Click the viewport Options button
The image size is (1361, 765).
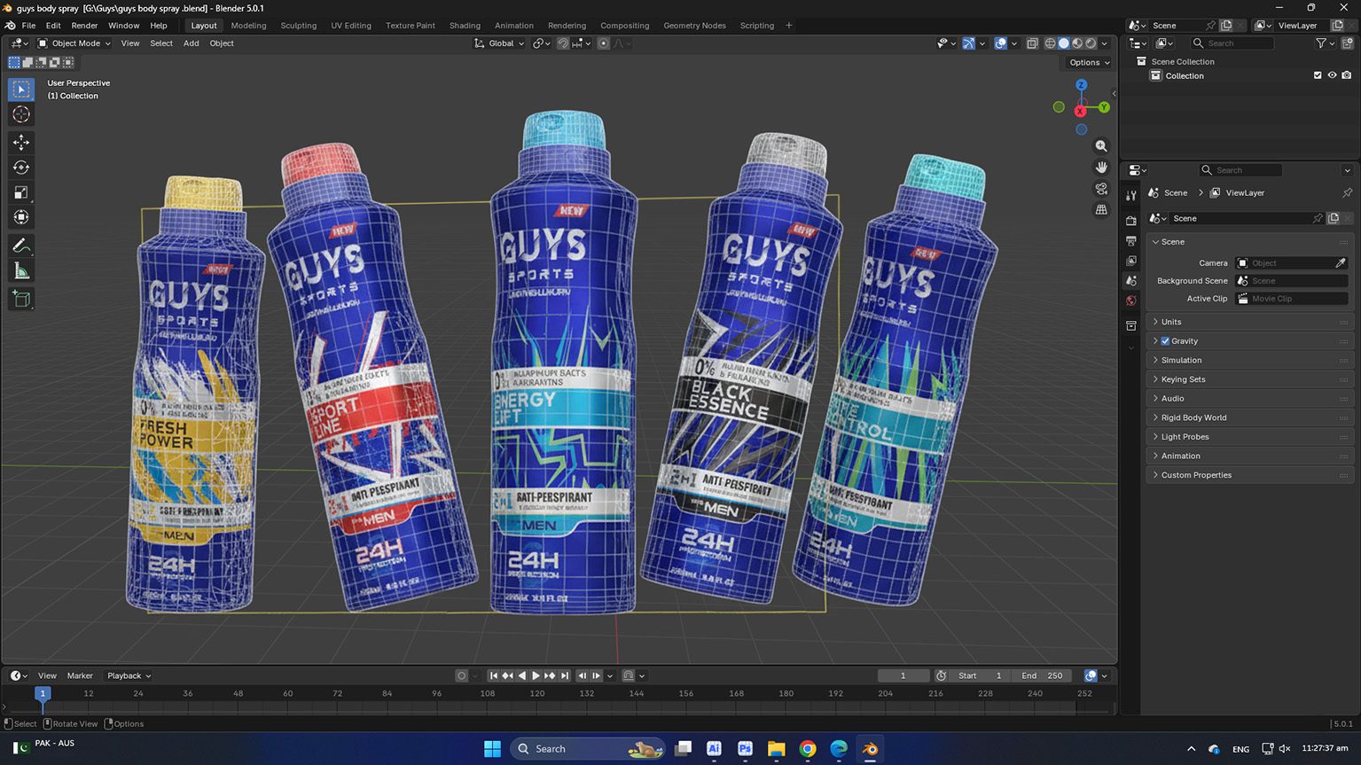click(x=1089, y=63)
